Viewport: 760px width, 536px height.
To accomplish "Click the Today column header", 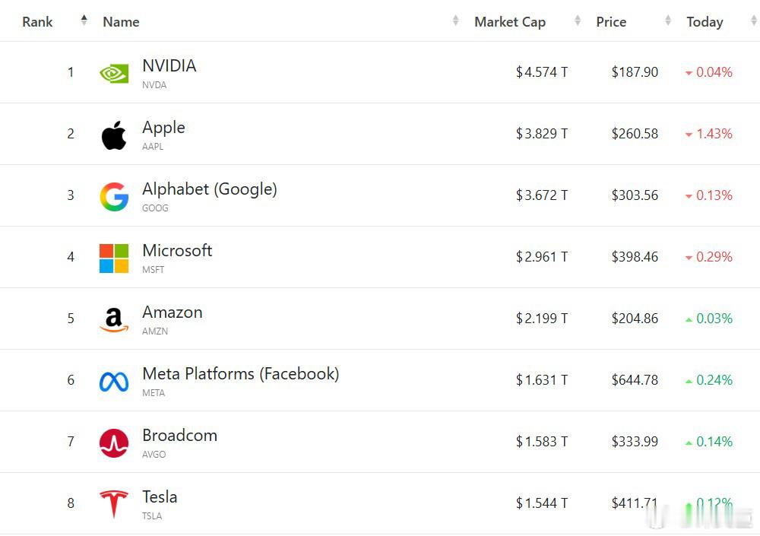I will pyautogui.click(x=705, y=22).
